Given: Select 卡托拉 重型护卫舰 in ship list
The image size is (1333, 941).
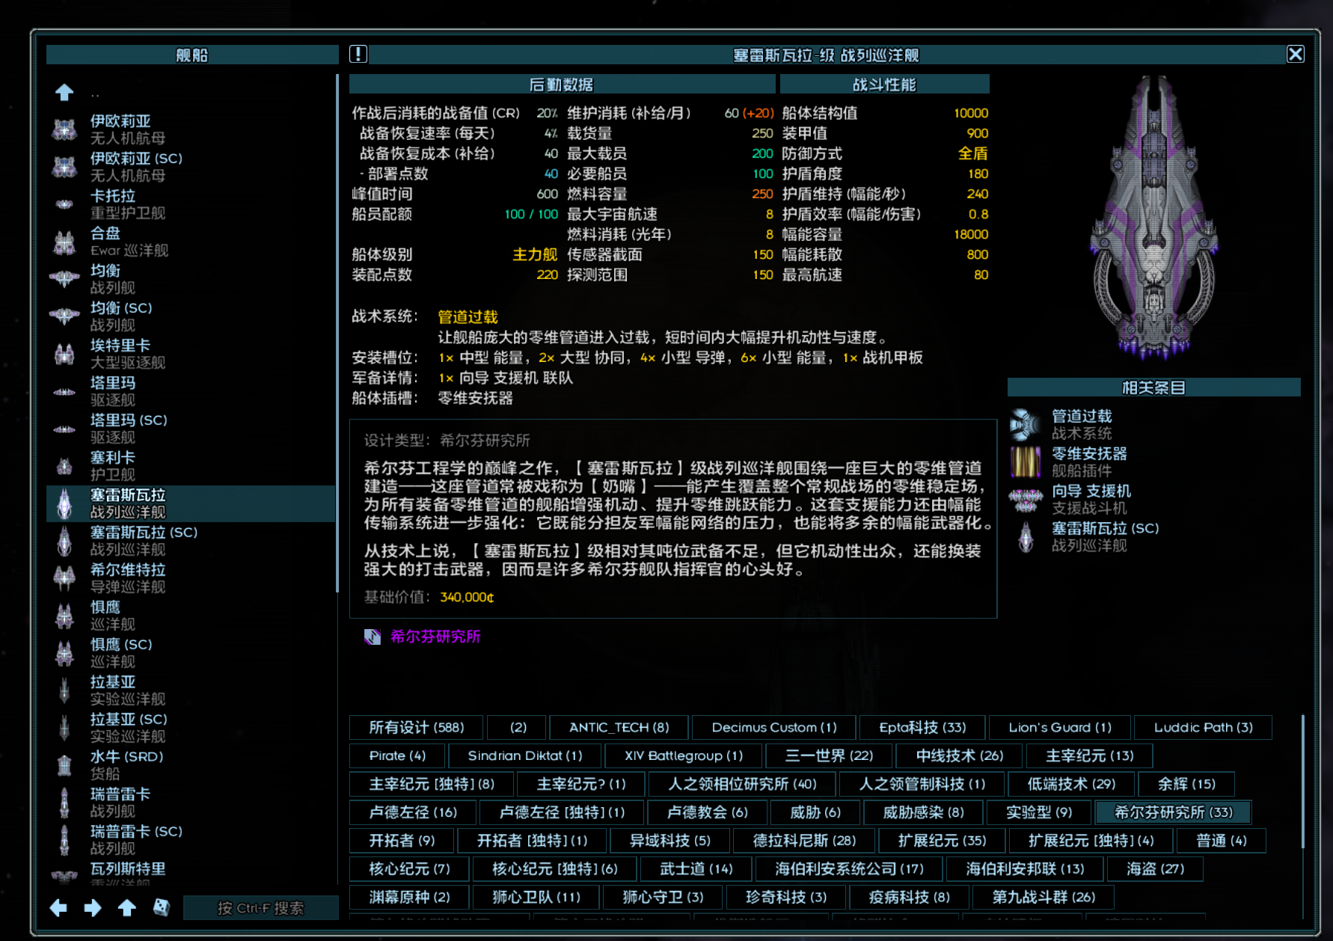Looking at the screenshot, I should (191, 204).
